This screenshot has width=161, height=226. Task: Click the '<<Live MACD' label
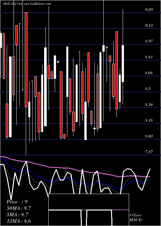136,218
